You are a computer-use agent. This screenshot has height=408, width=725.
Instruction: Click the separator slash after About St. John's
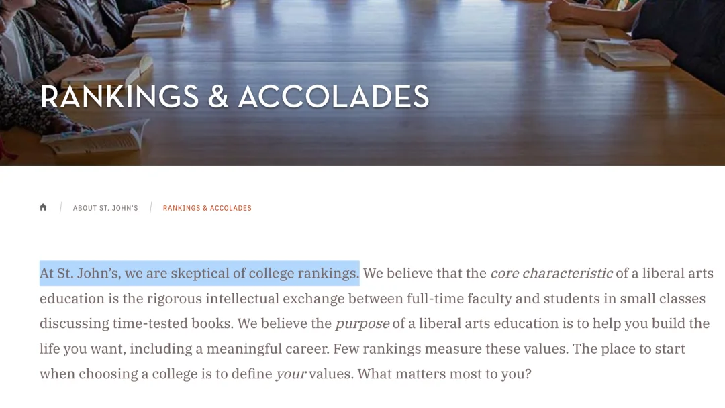pos(151,208)
